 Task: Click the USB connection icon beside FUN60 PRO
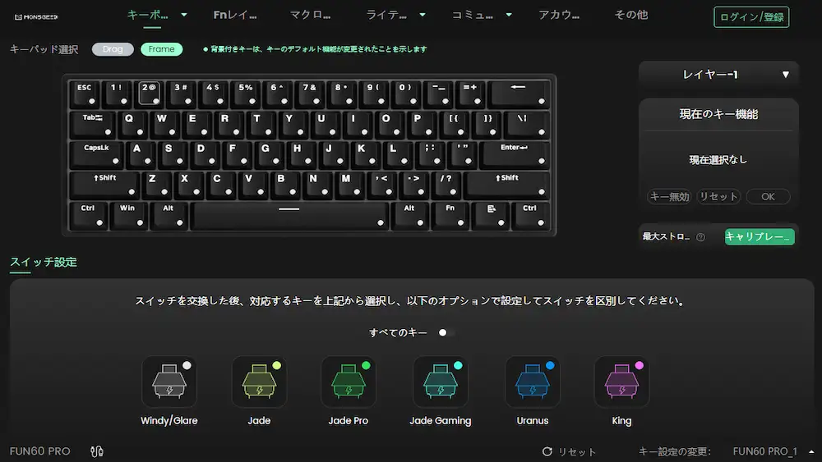[x=97, y=451]
